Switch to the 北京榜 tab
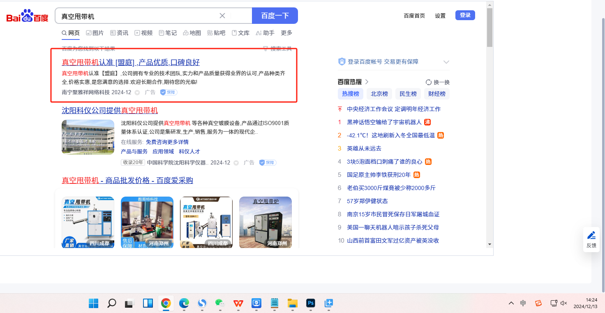The image size is (605, 313). [379, 94]
